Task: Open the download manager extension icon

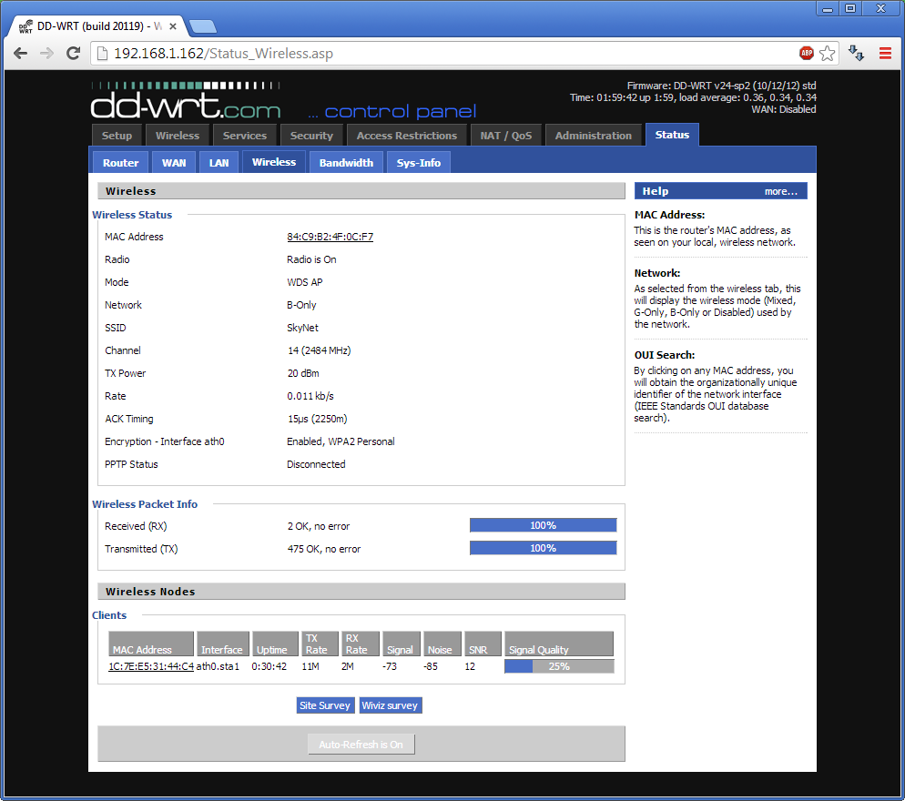Action: tap(856, 53)
